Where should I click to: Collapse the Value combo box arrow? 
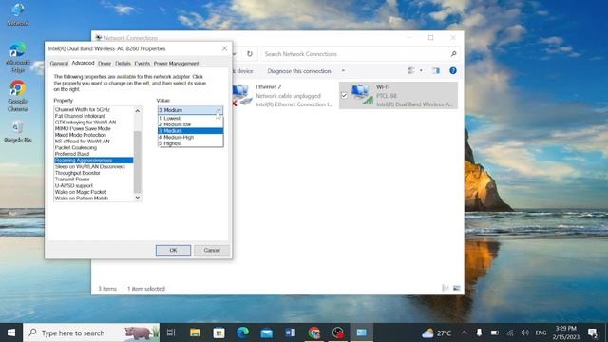pos(218,110)
